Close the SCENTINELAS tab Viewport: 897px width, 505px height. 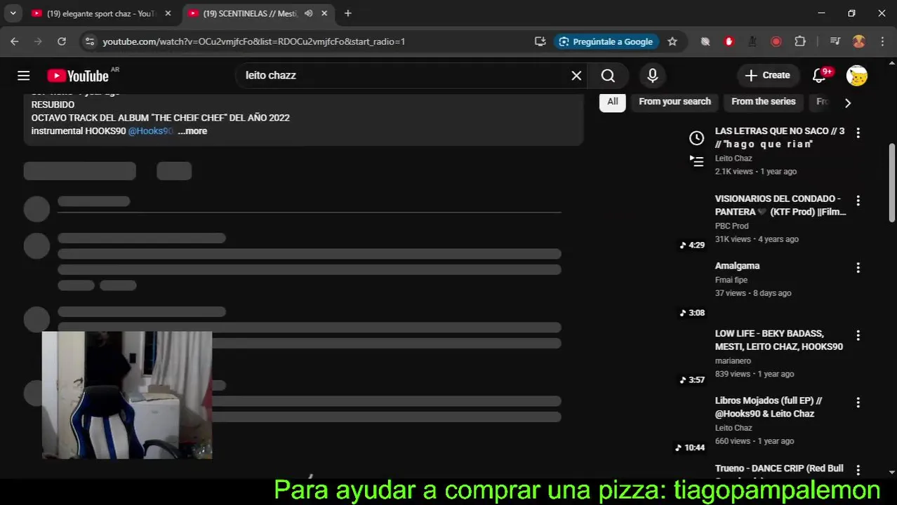[x=324, y=13]
